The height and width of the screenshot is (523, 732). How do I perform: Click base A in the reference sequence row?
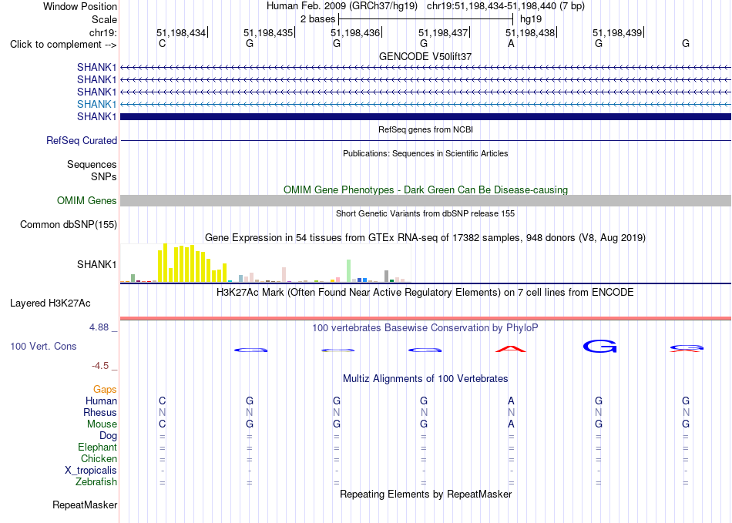[511, 43]
